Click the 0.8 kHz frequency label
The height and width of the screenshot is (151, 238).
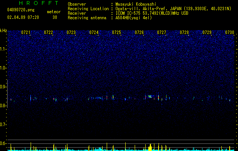click(3, 106)
